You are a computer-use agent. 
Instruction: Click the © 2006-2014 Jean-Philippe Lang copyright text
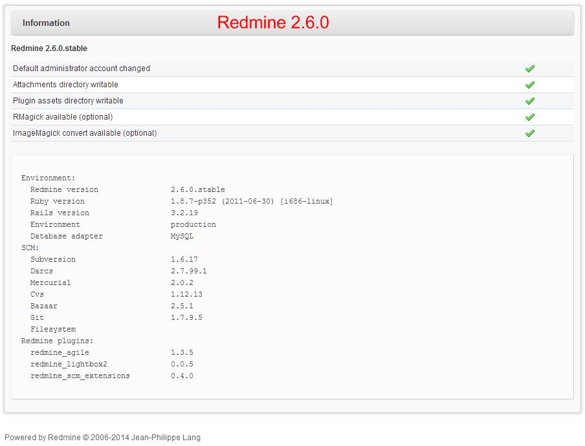tap(142, 437)
